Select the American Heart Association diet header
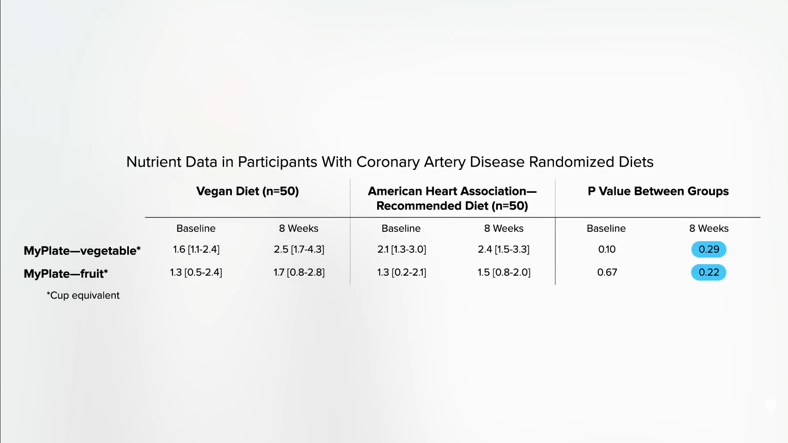This screenshot has width=788, height=443. (x=452, y=199)
